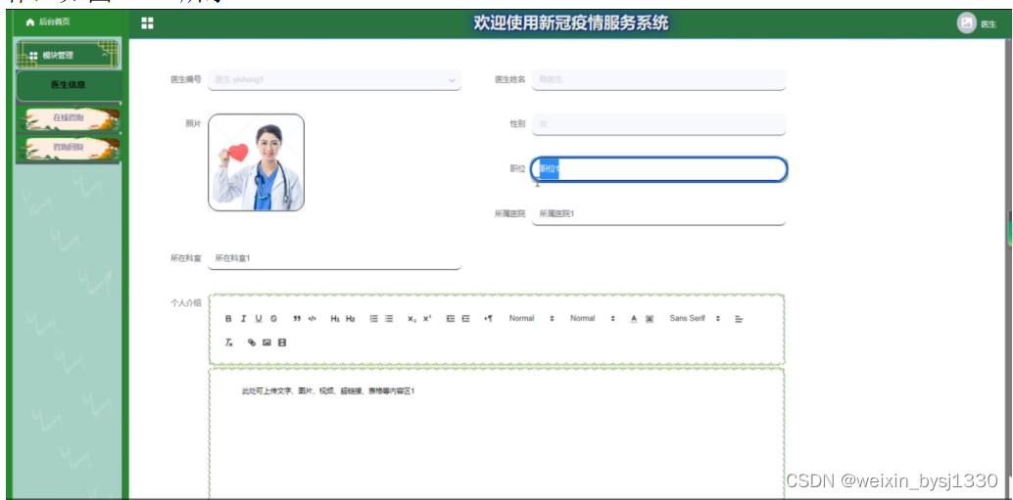Screen dimensions: 1013x500
Task: Insert a blockquote with the quote icon
Action: pos(297,319)
